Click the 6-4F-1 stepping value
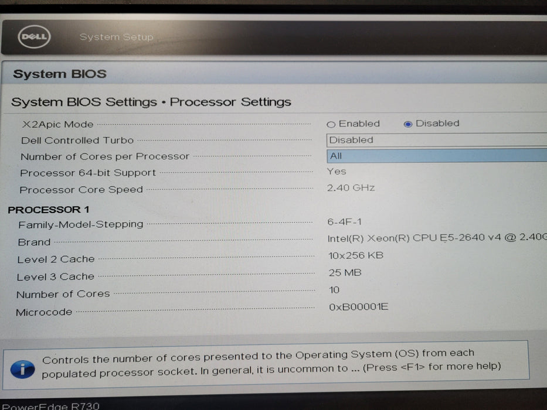 (x=345, y=222)
